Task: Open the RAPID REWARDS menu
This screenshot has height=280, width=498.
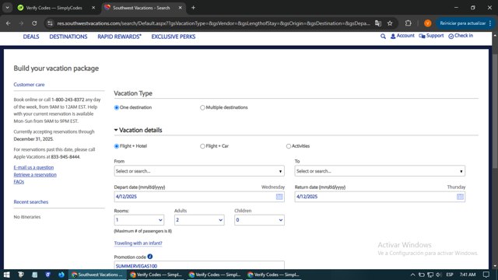Action: coord(119,37)
